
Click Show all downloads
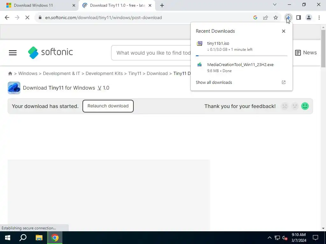pyautogui.click(x=214, y=82)
